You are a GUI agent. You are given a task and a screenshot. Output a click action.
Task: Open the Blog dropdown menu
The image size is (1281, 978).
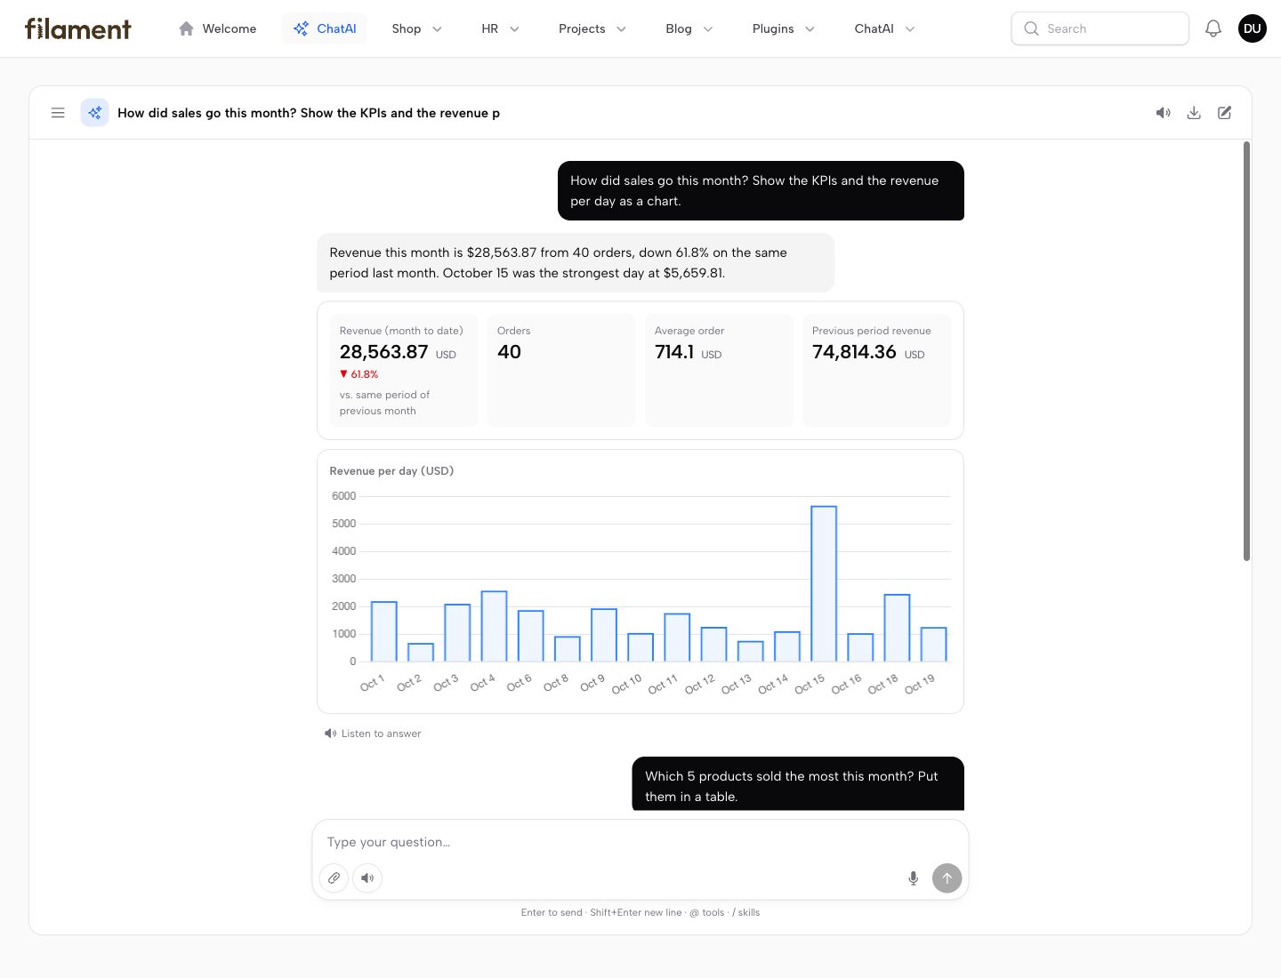point(689,28)
